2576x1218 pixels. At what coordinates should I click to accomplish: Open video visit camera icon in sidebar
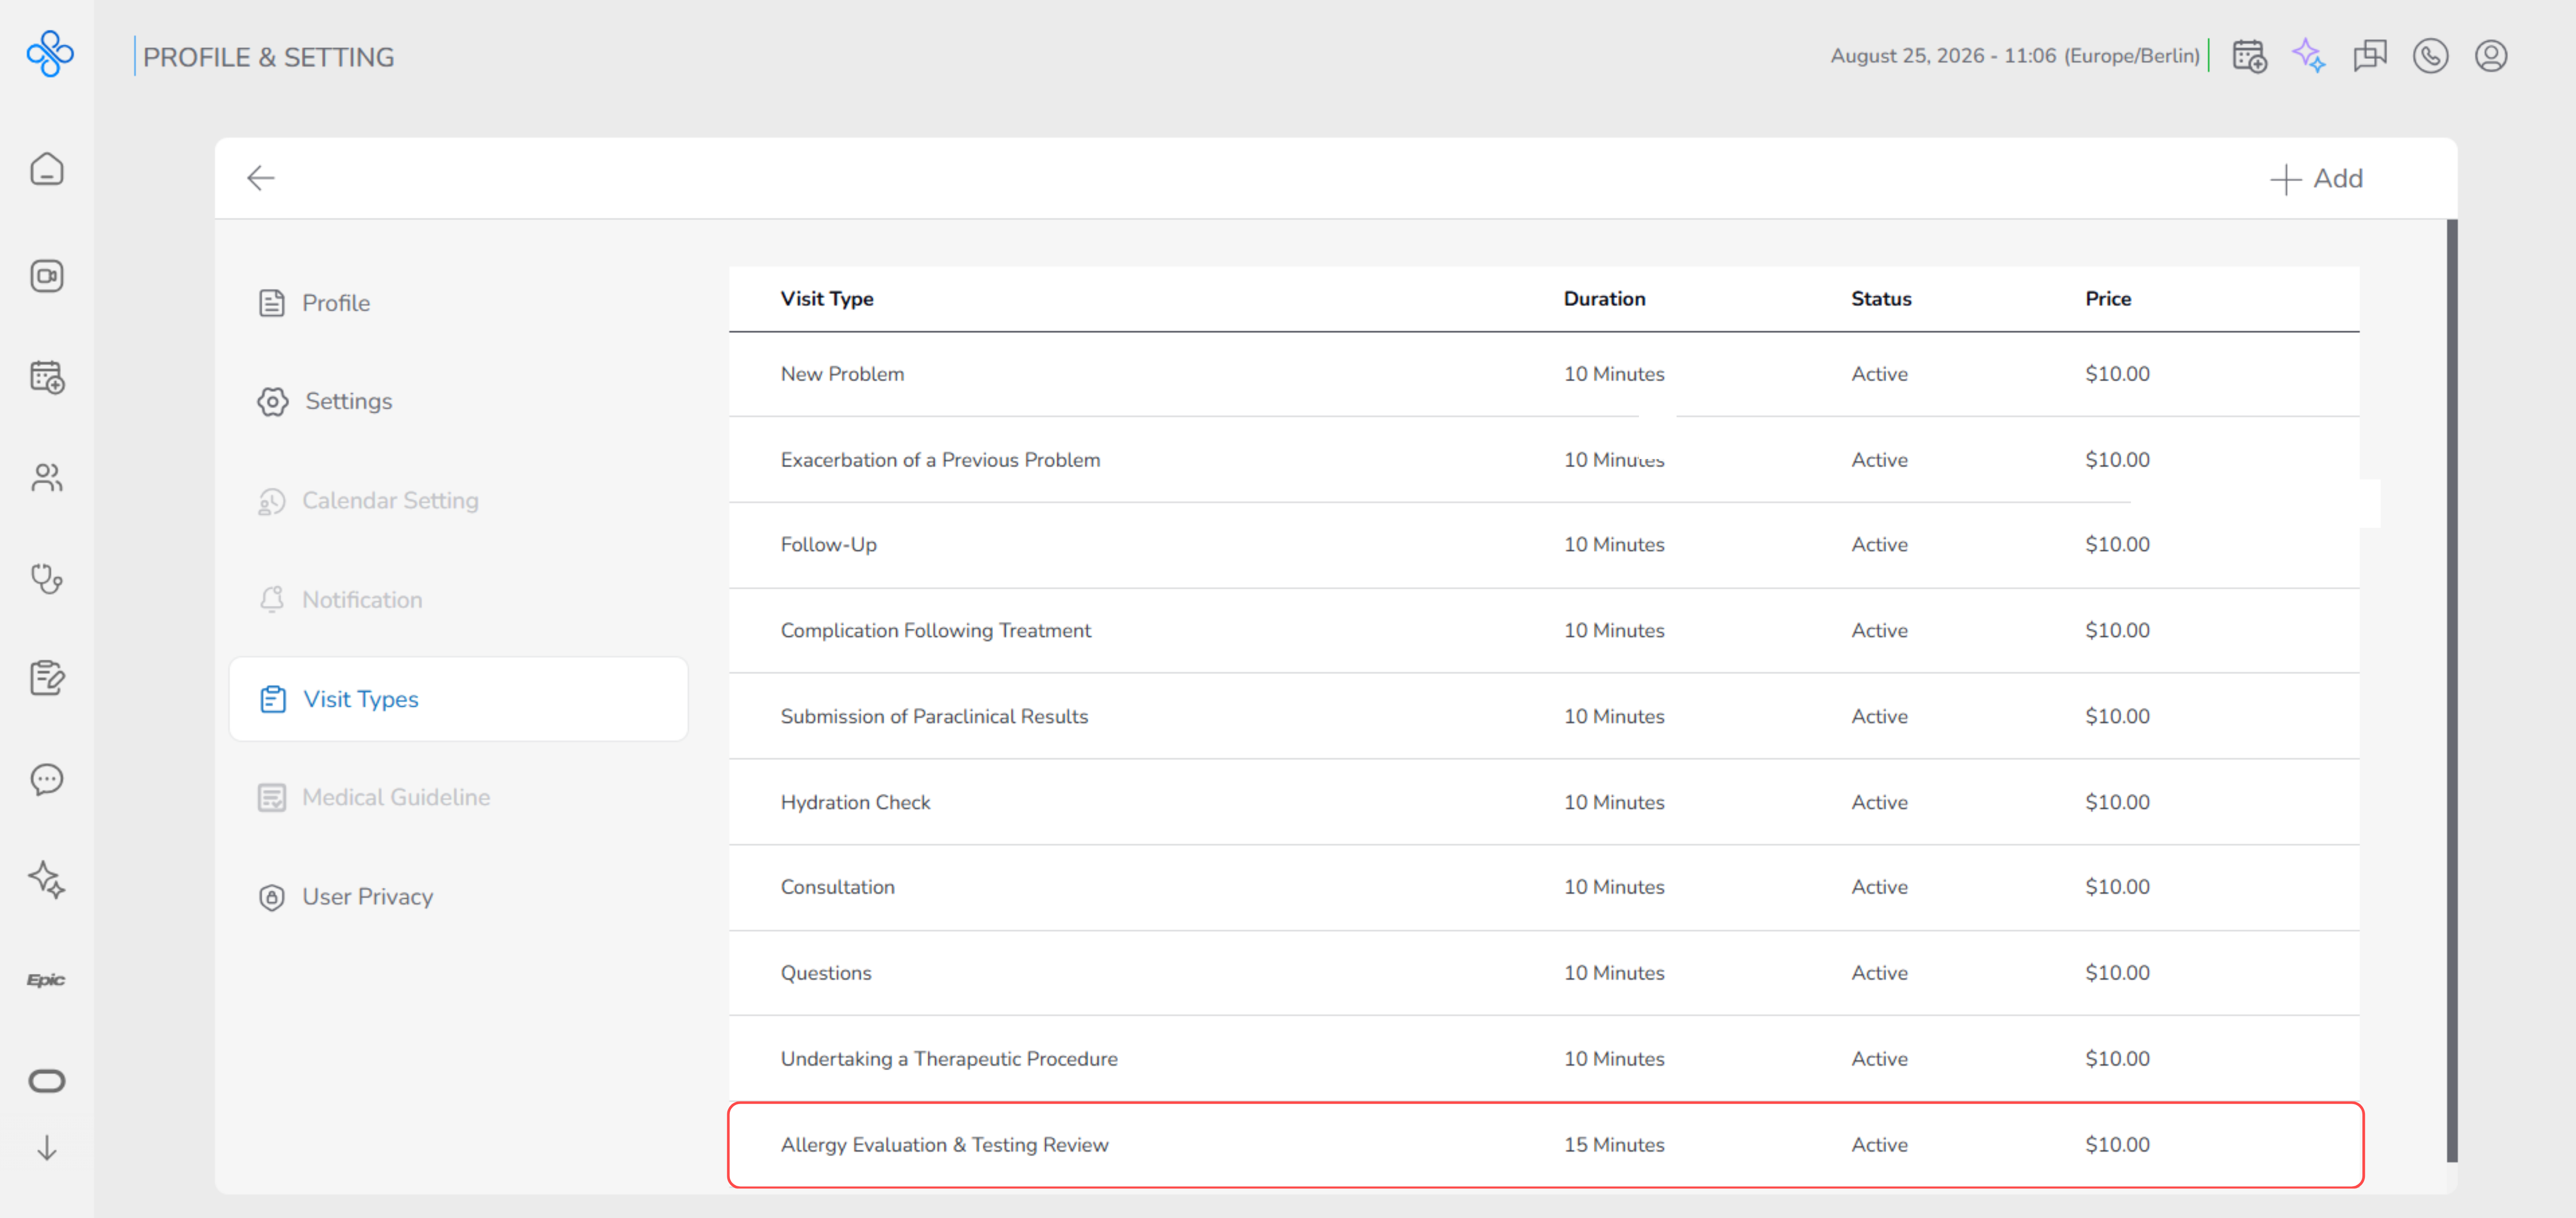[47, 276]
